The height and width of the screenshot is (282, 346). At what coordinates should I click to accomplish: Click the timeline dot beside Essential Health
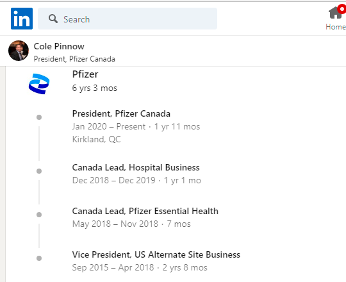pyautogui.click(x=39, y=215)
